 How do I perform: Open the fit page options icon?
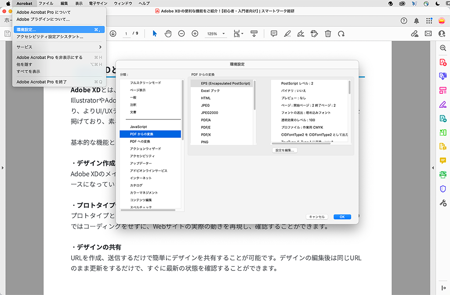point(238,34)
